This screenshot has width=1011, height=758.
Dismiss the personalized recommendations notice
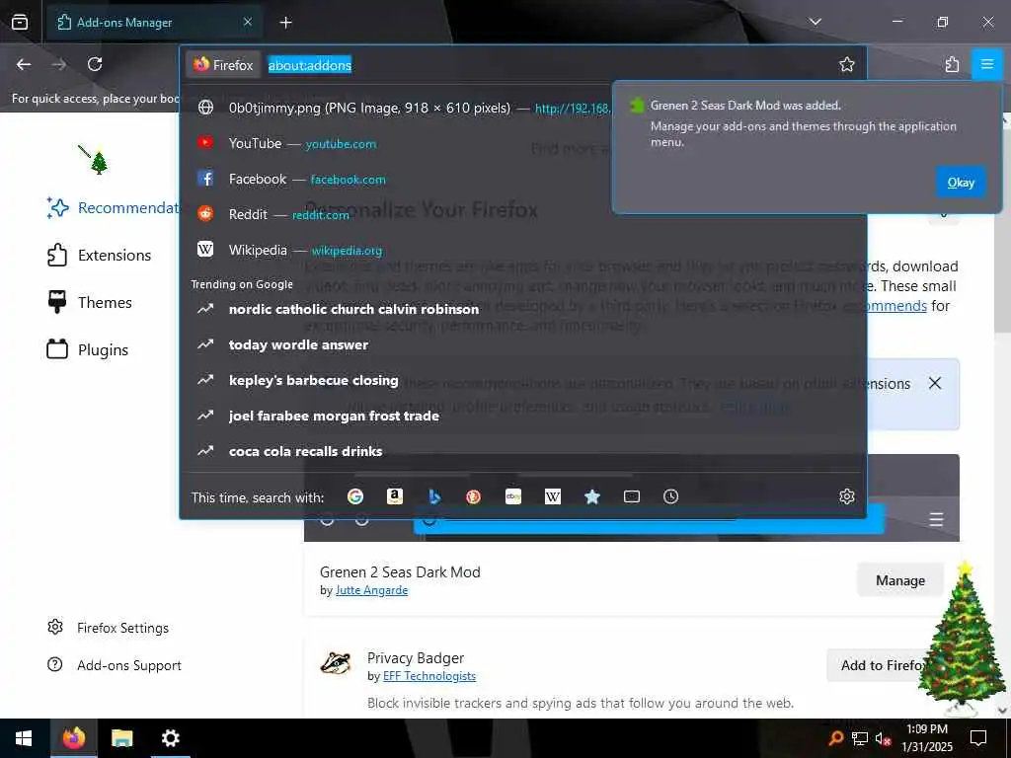(935, 384)
